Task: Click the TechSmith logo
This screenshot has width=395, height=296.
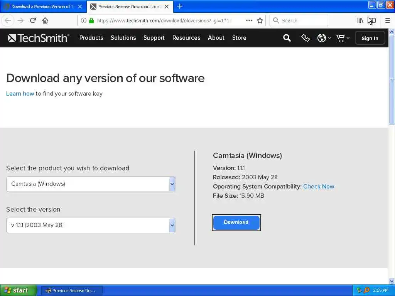Action: point(38,38)
